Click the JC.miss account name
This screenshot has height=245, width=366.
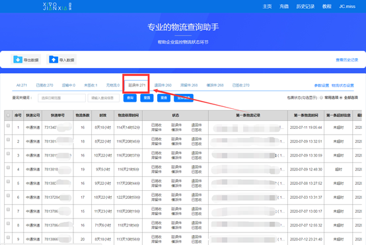click(x=347, y=7)
